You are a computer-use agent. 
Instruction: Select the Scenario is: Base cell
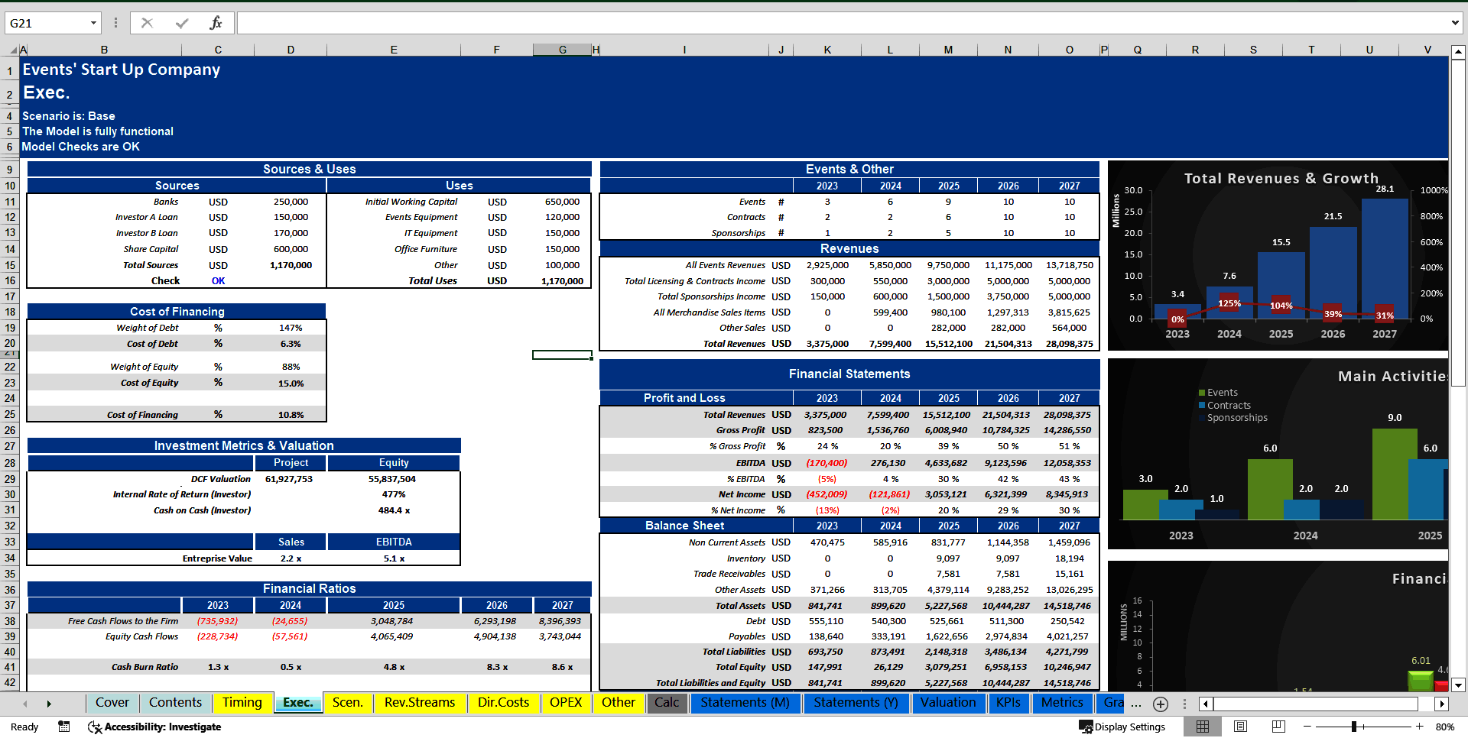(69, 116)
